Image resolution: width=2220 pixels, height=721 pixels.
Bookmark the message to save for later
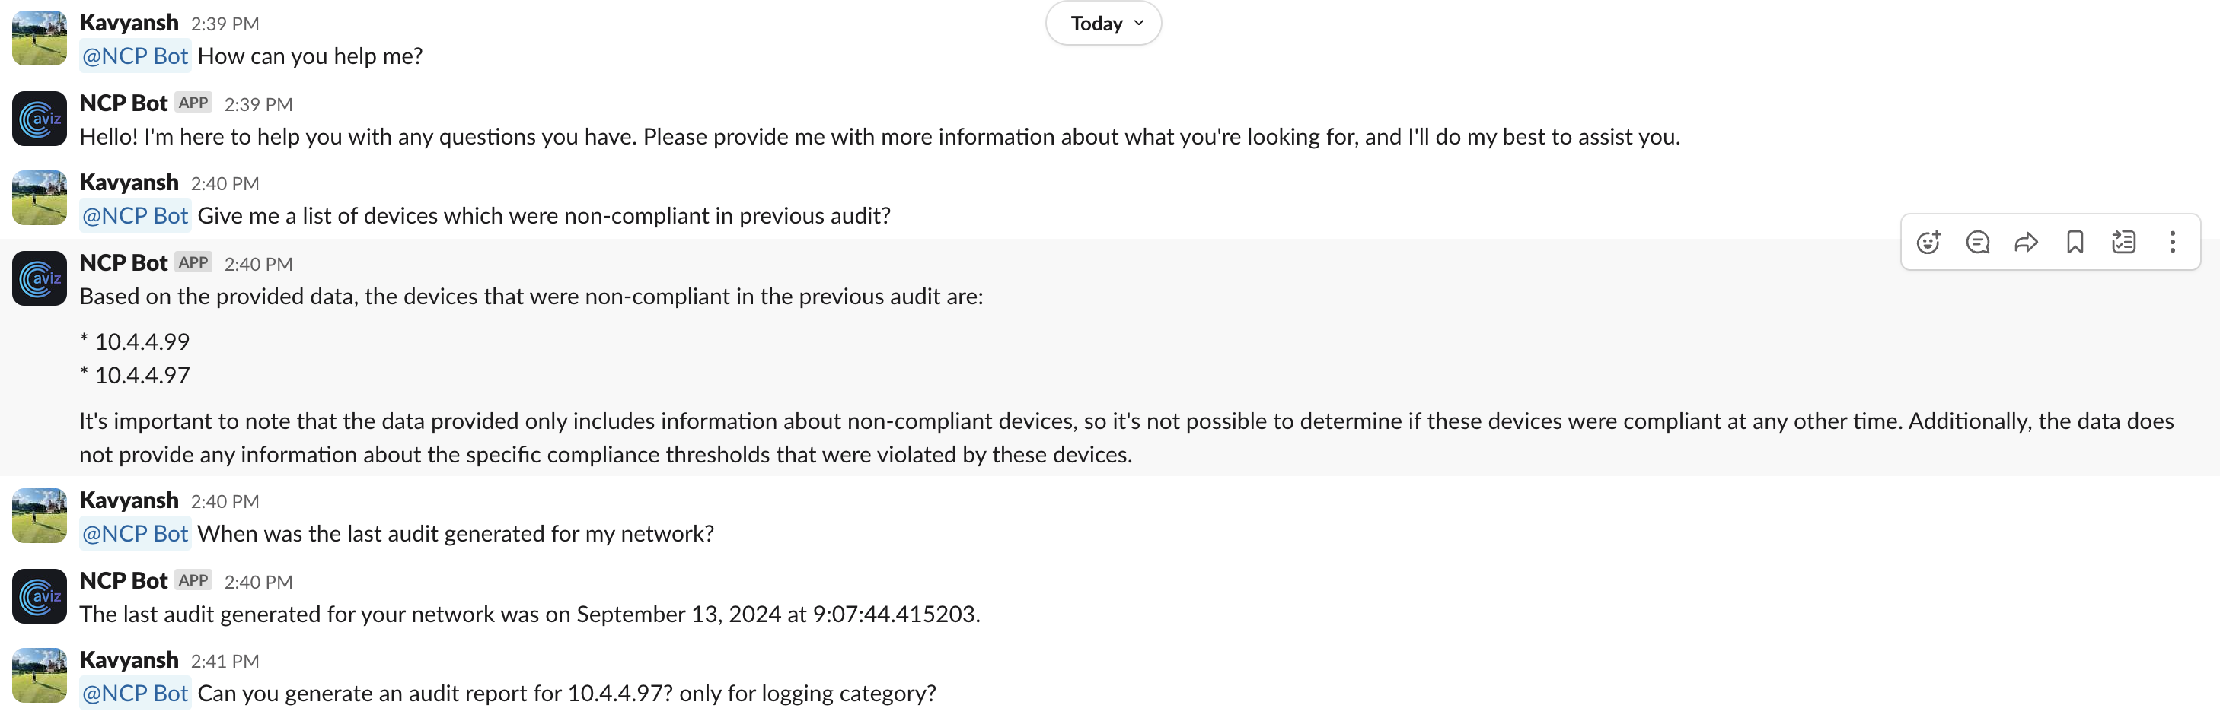coord(2075,242)
